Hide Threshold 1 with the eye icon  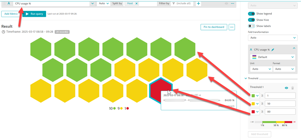click(x=287, y=88)
